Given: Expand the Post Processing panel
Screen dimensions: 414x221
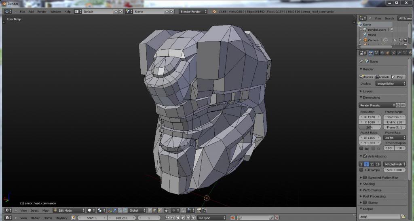Looking at the screenshot, I should click(374, 196).
